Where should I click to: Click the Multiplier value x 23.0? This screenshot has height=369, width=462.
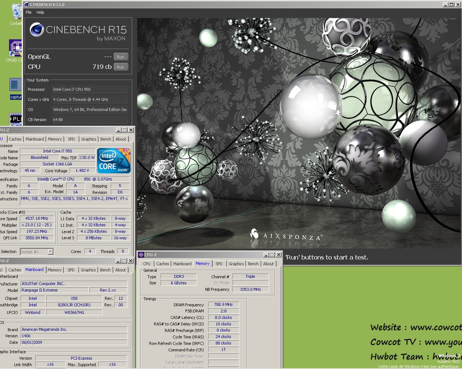pyautogui.click(x=37, y=225)
